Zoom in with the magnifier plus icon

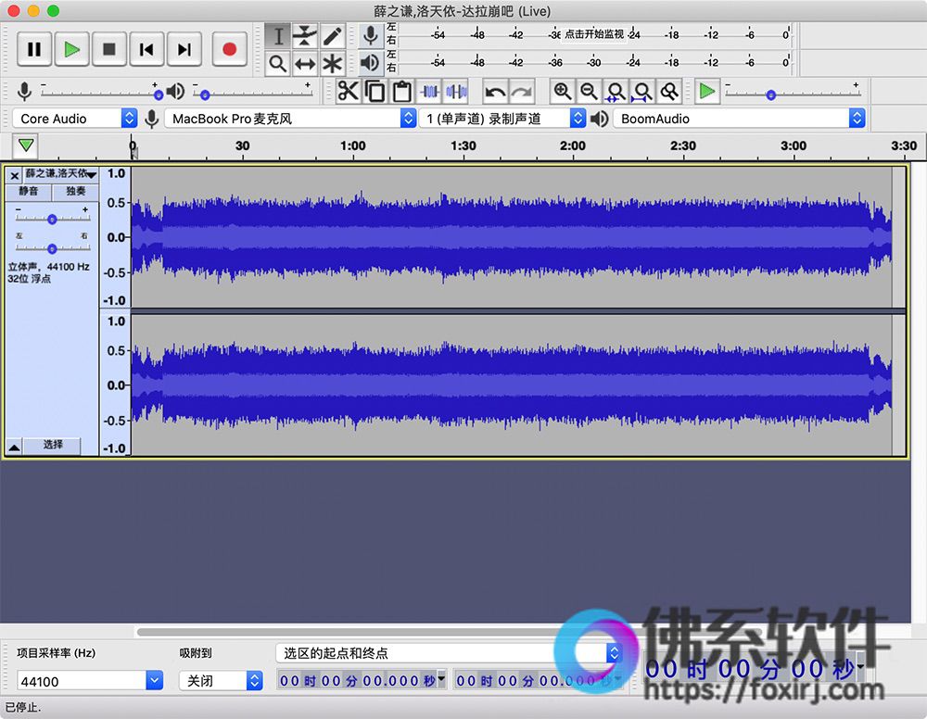pos(563,92)
